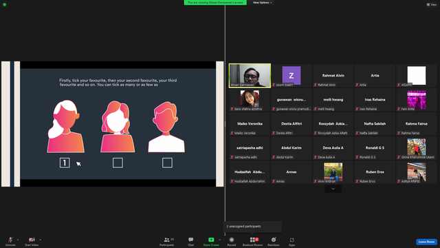Select Ruben Eros's participant tile
Screen dimensions: 440x248
(375, 172)
